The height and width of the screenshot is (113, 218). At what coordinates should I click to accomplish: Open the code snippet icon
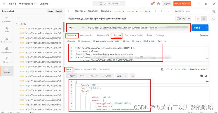(214, 19)
